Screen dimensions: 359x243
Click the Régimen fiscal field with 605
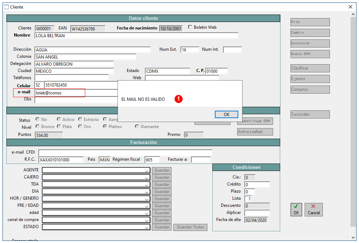click(152, 160)
